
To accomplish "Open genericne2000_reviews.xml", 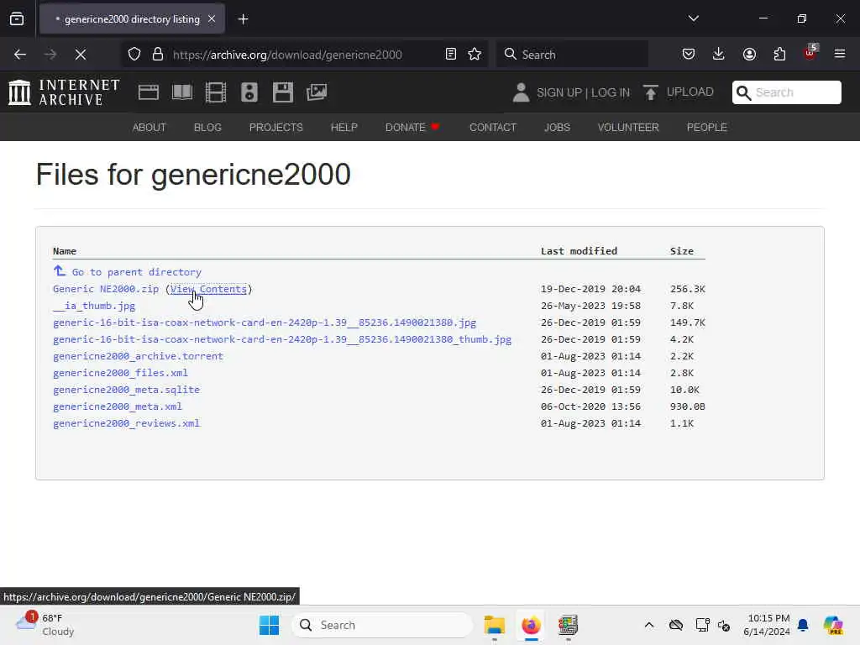I will (x=126, y=423).
